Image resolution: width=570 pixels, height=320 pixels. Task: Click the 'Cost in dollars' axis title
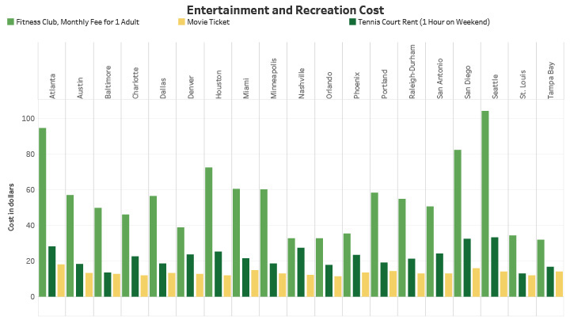click(x=11, y=207)
